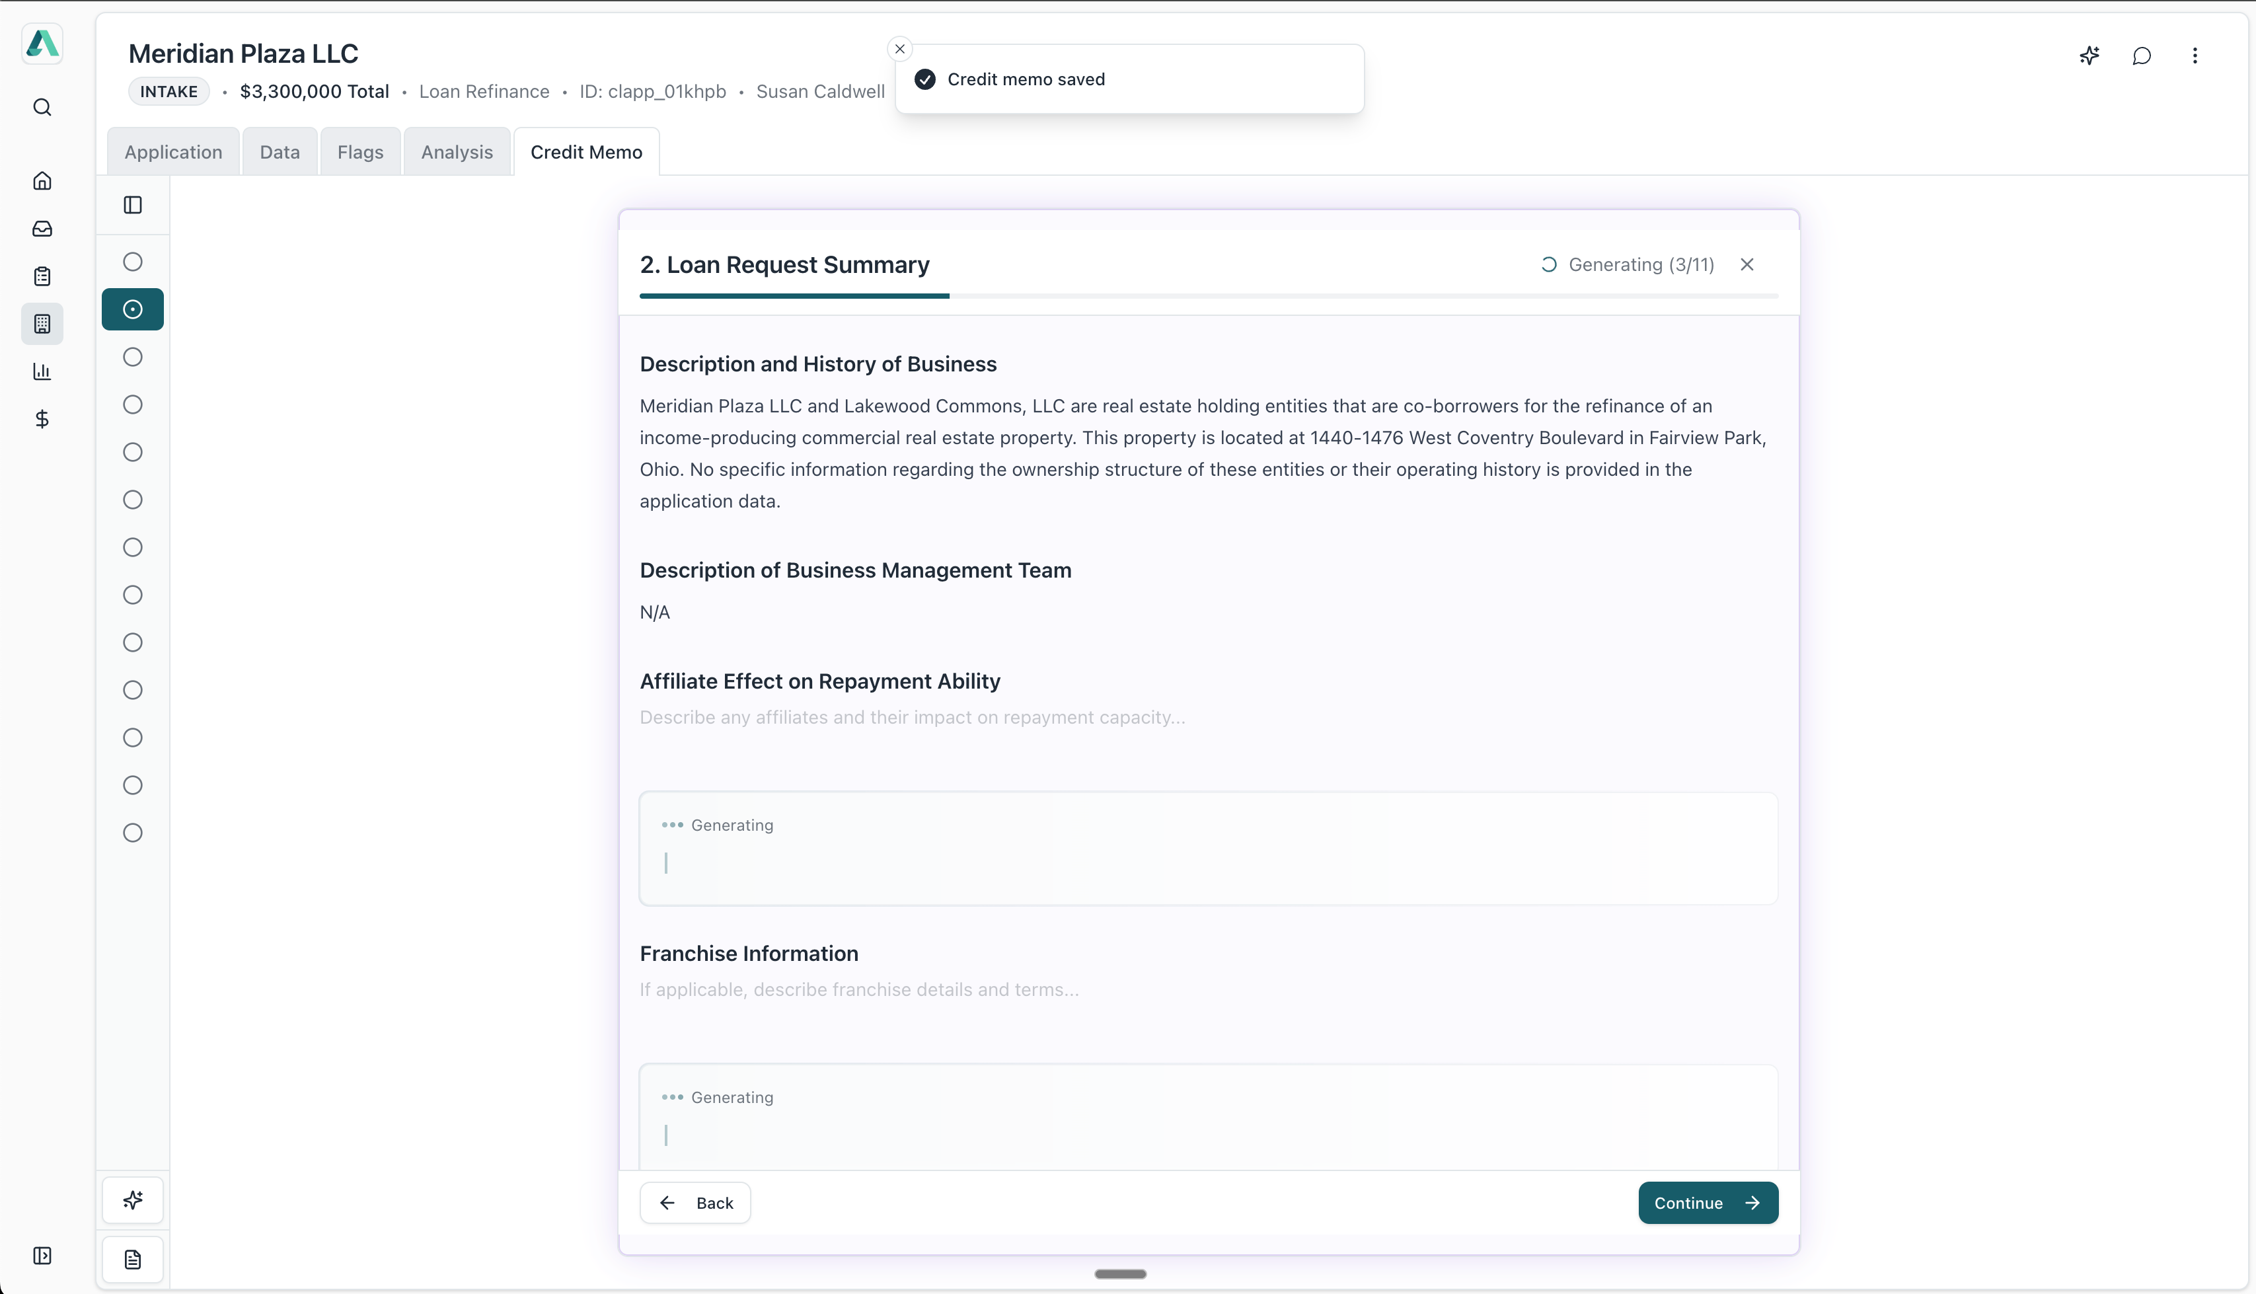The width and height of the screenshot is (2256, 1294).
Task: Select the third section step circle
Action: click(132, 358)
